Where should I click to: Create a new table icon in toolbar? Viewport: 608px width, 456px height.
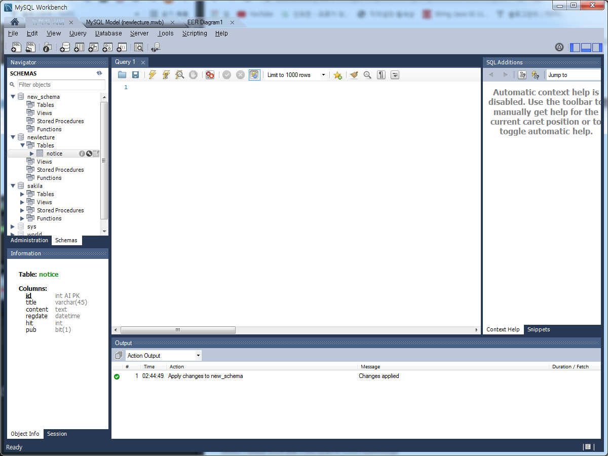(x=79, y=47)
